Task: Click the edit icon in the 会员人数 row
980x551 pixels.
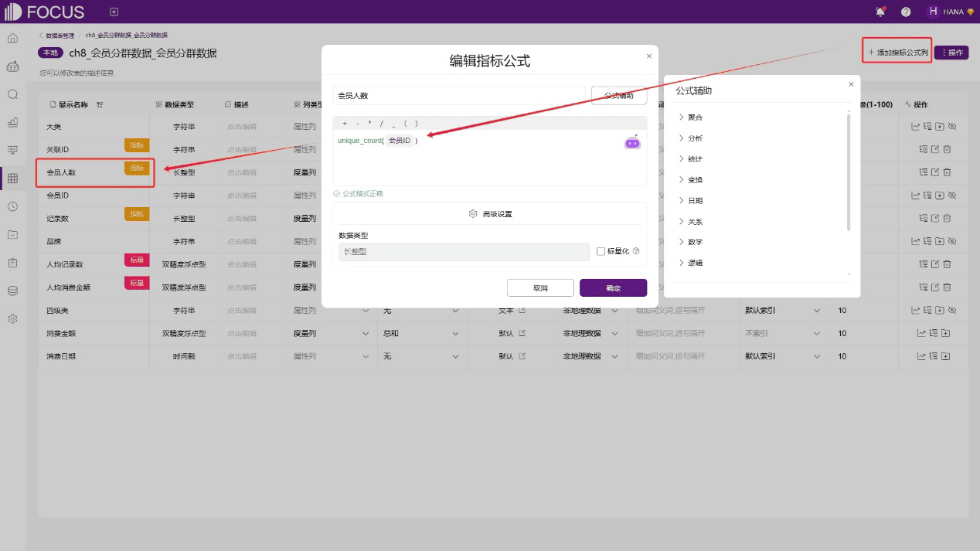Action: 934,172
